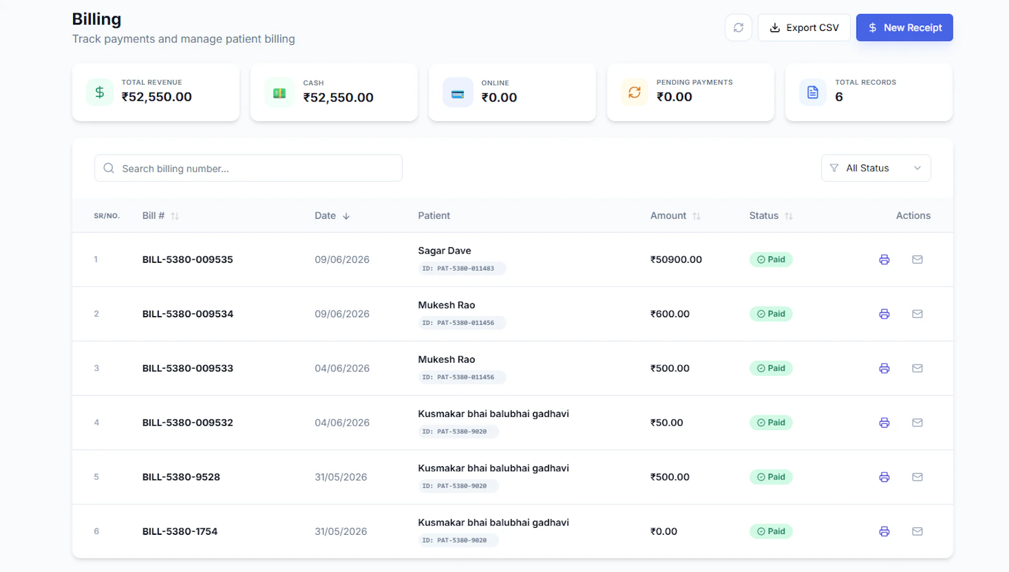Print receipt for BILL-5380-9528
Viewport: 1009px width, 572px height.
pos(884,477)
